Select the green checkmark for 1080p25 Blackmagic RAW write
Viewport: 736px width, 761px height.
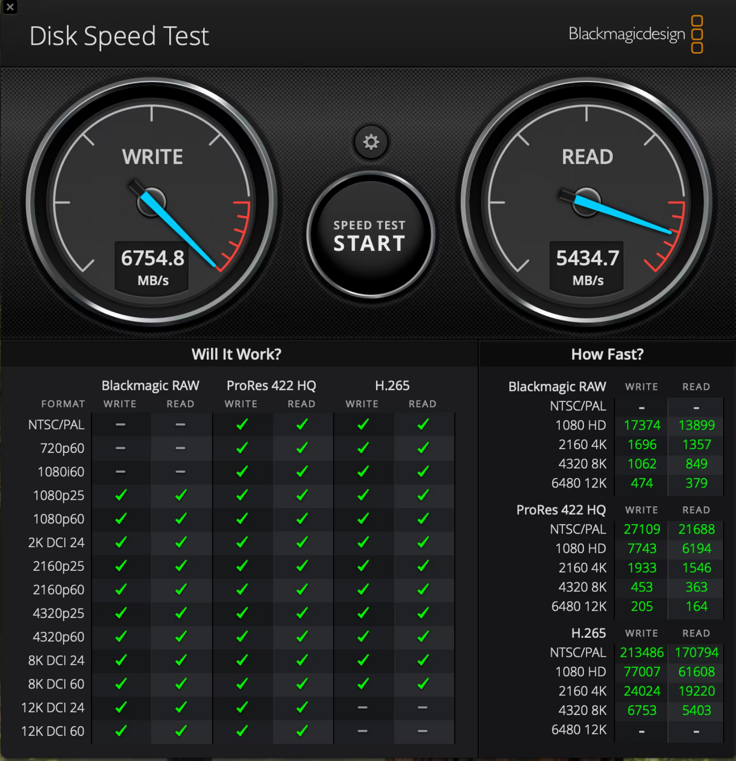click(x=121, y=495)
